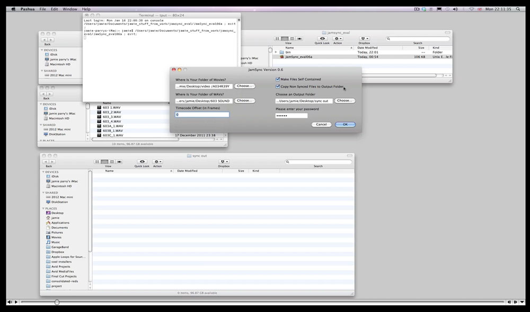Open Final Cut Projects in the sidebar
The height and width of the screenshot is (312, 530).
tap(64, 276)
